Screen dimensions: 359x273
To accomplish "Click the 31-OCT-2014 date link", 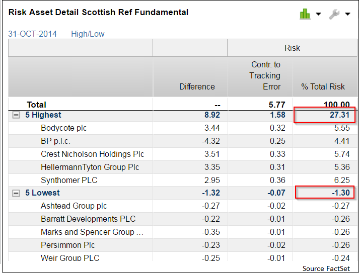I will click(32, 34).
